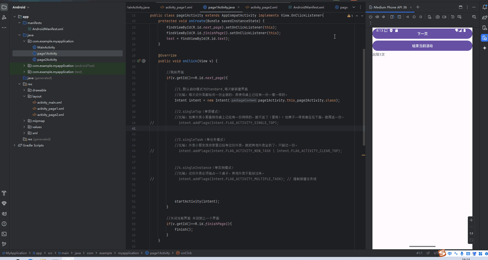Collapse the manifests folder
The height and width of the screenshot is (260, 488).
[x=19, y=23]
